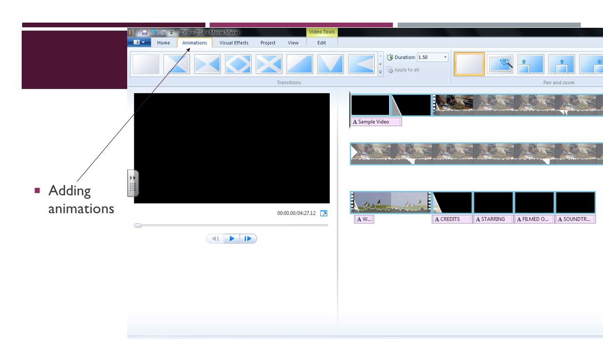Viewport: 603px width, 339px height.
Task: Click Apply to all transitions button
Action: click(x=402, y=70)
